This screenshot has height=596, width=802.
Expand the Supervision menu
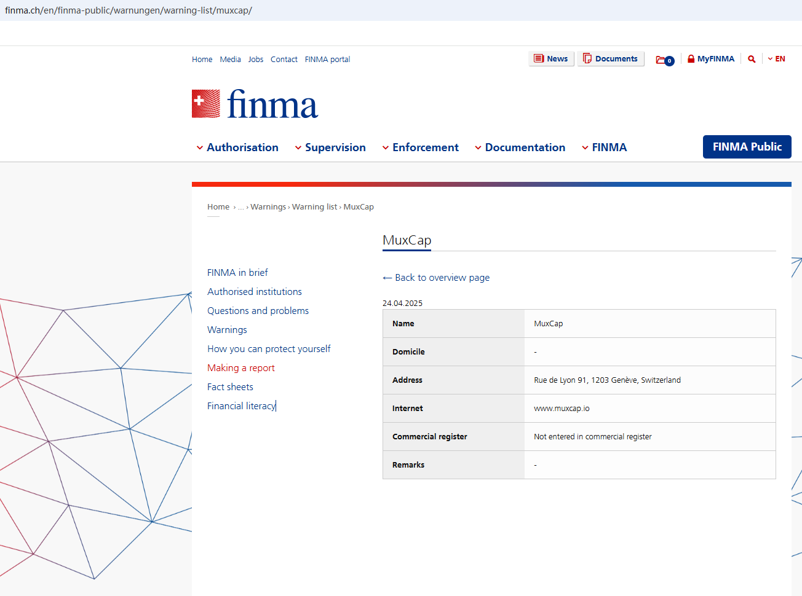330,147
